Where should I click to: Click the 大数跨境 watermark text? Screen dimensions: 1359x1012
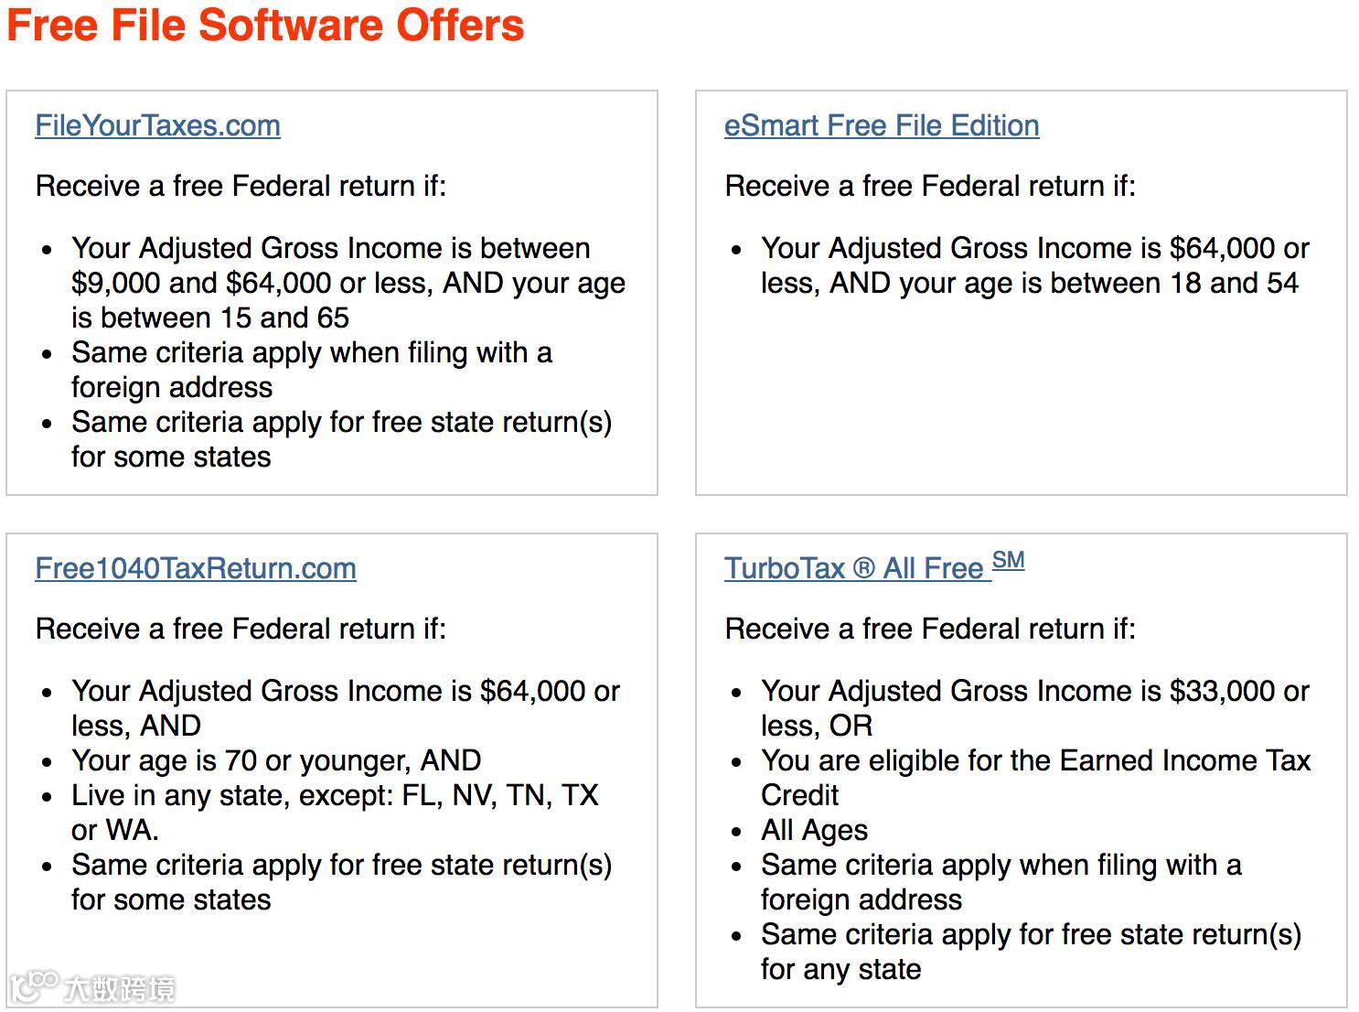coord(119,988)
